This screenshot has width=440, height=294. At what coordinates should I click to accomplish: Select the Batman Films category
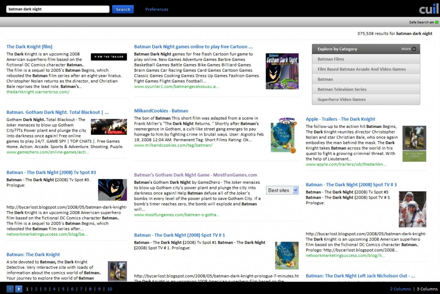(x=366, y=59)
